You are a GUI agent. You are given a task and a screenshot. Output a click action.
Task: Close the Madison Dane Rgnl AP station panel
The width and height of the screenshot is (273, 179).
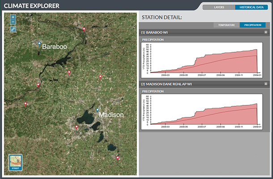pos(266,84)
